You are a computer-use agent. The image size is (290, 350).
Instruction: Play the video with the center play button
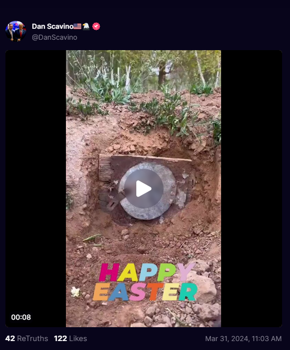pyautogui.click(x=144, y=189)
